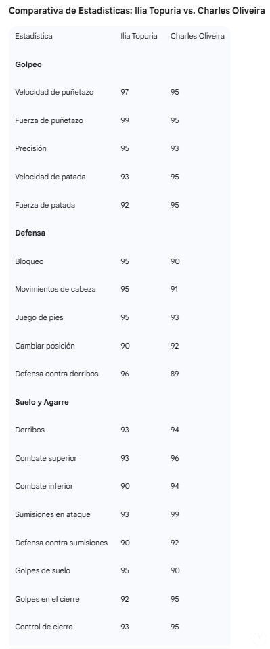The image size is (270, 649).
Task: Click the Estadística column header
Action: point(34,36)
